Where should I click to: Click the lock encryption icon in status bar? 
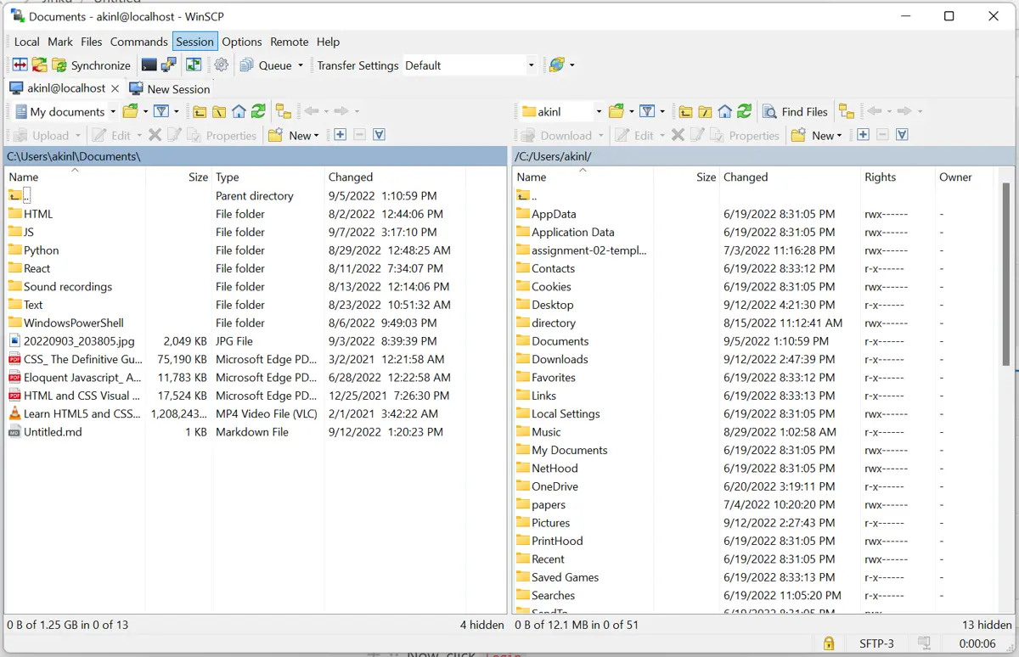(829, 643)
